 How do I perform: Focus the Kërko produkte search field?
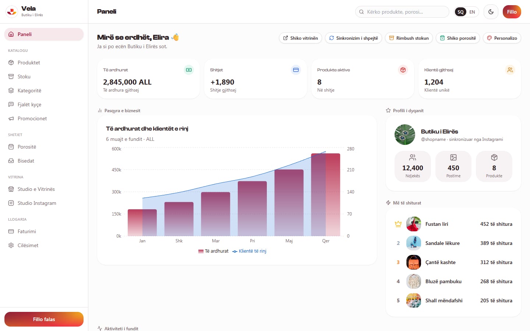tap(402, 12)
